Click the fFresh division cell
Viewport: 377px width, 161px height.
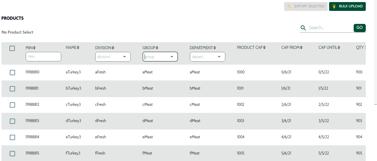coord(100,153)
